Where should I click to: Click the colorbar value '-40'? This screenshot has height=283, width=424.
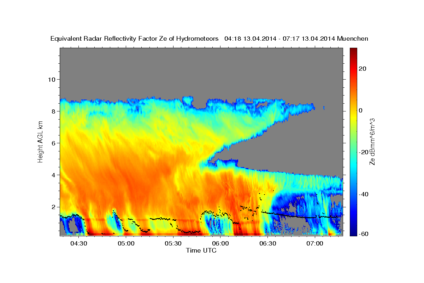(x=364, y=194)
